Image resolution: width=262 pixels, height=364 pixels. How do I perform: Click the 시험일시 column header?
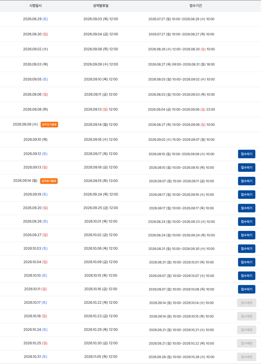point(35,6)
